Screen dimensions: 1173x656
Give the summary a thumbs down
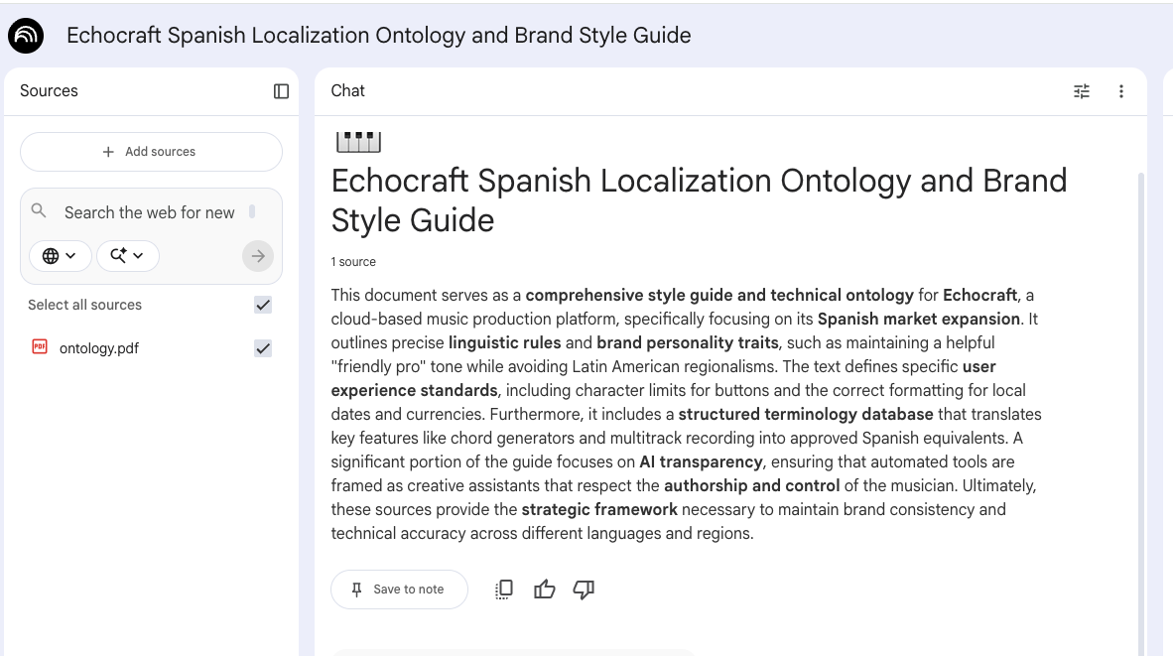584,590
